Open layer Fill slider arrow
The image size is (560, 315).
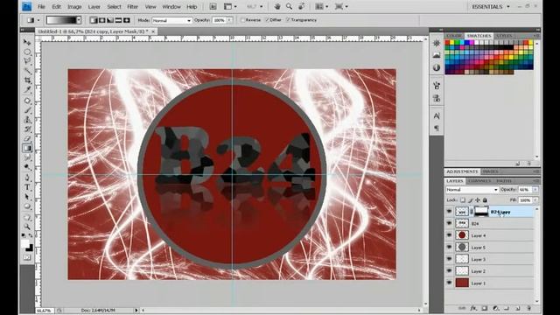pyautogui.click(x=535, y=200)
